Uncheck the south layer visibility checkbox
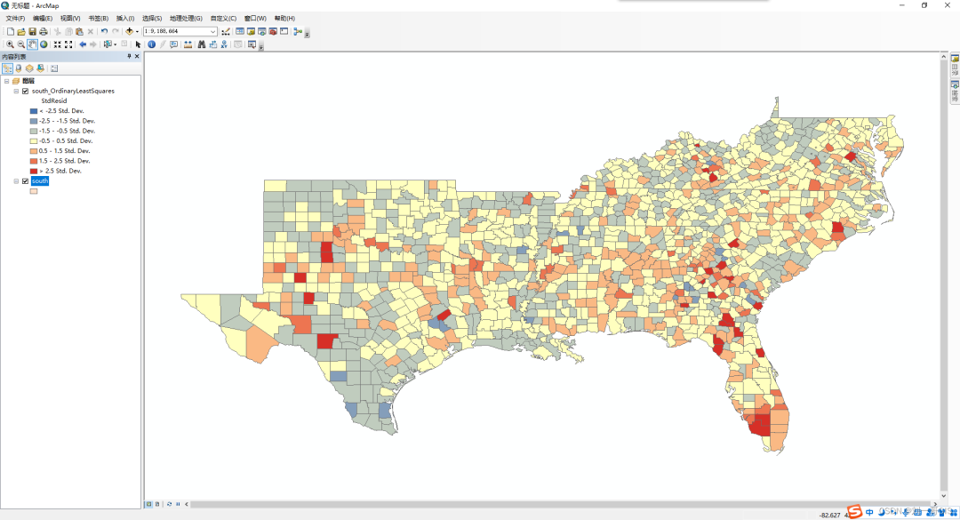Screen dimensions: 960x520 pyautogui.click(x=25, y=180)
